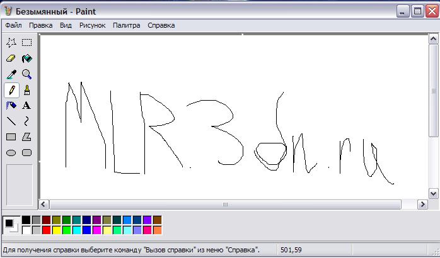Pick the dark green color swatch
440x258 pixels.
(x=67, y=220)
